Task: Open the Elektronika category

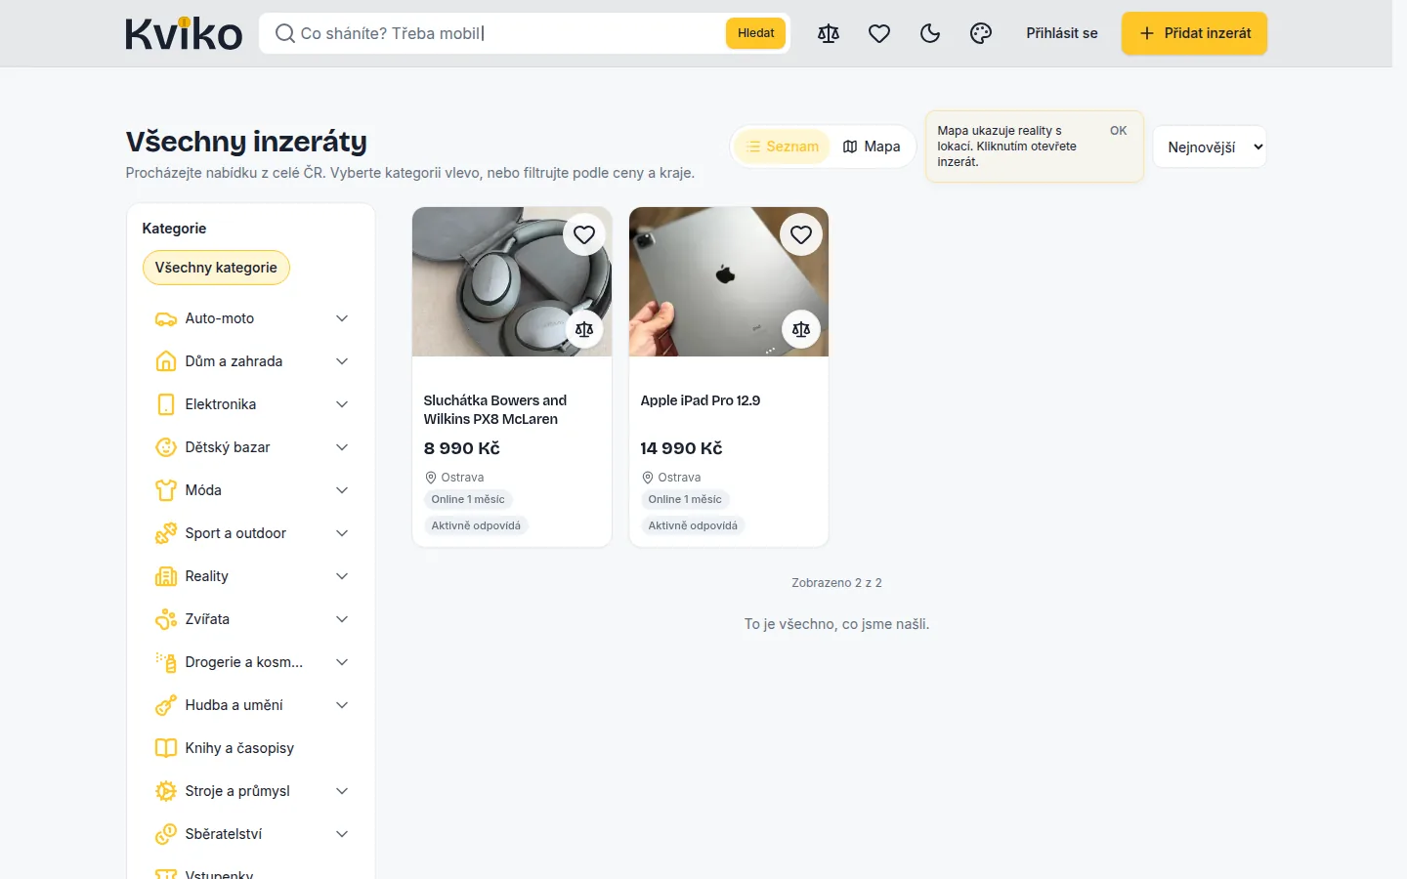Action: 221,404
